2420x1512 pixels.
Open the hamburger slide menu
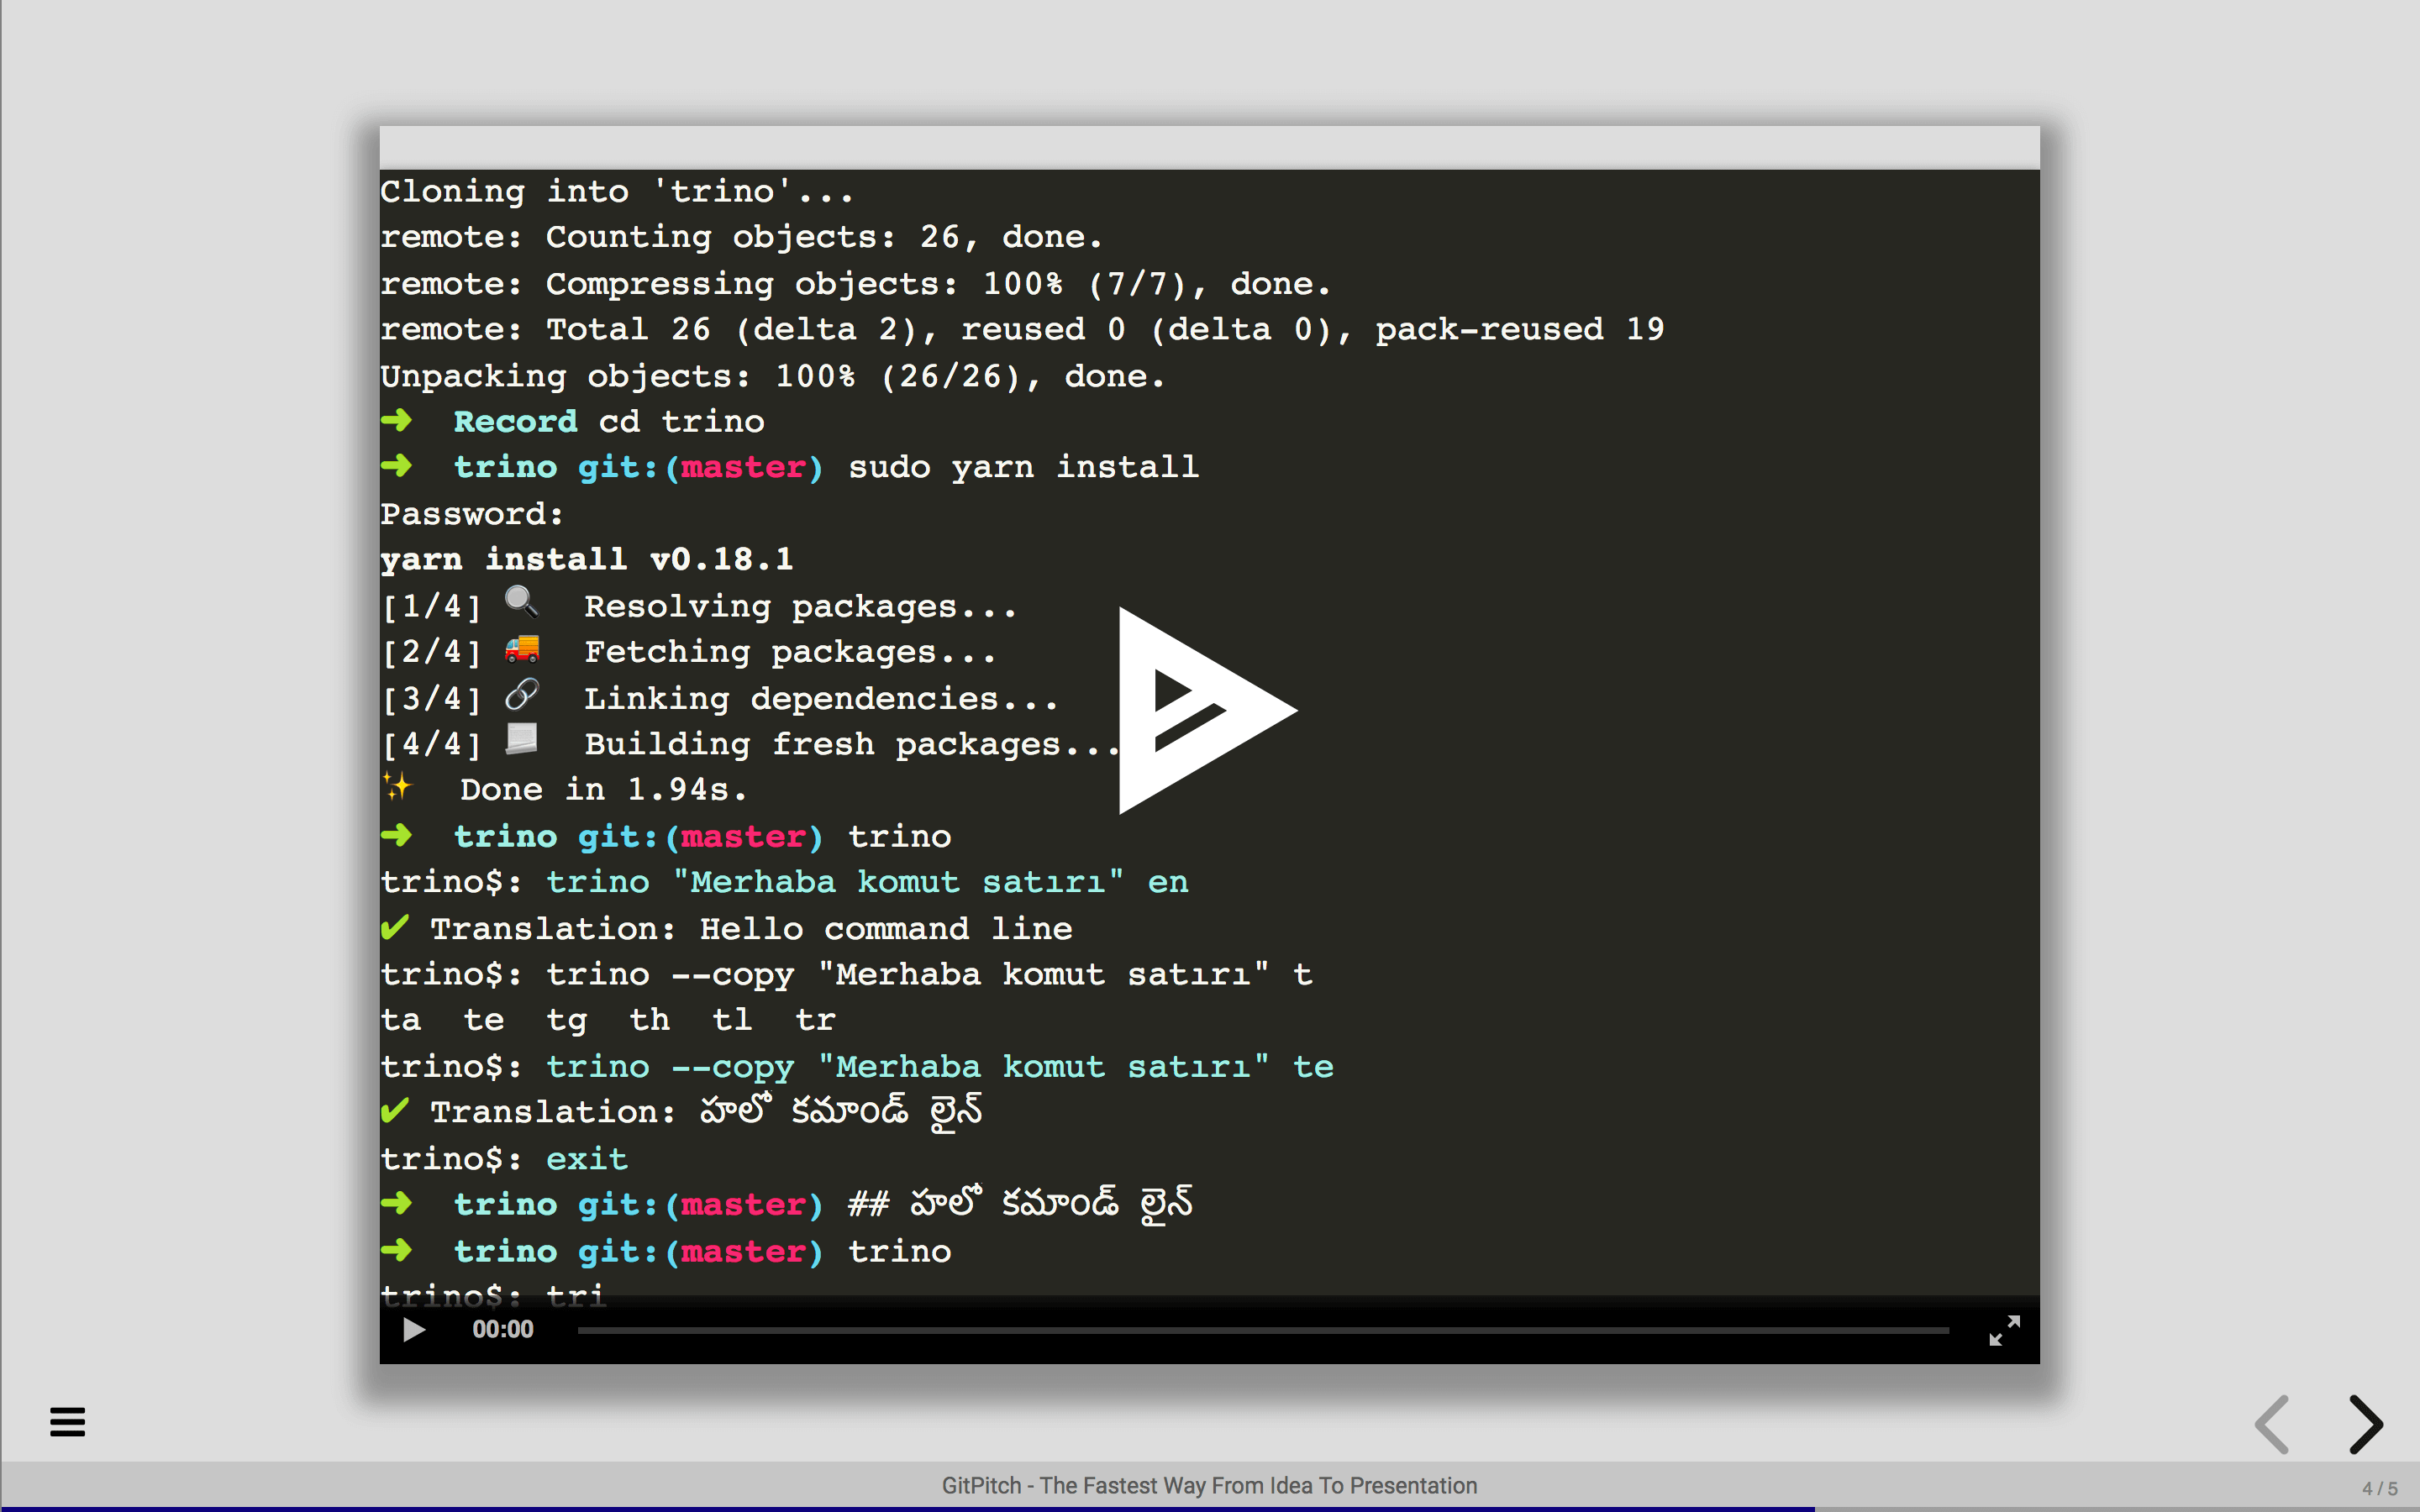click(x=67, y=1421)
